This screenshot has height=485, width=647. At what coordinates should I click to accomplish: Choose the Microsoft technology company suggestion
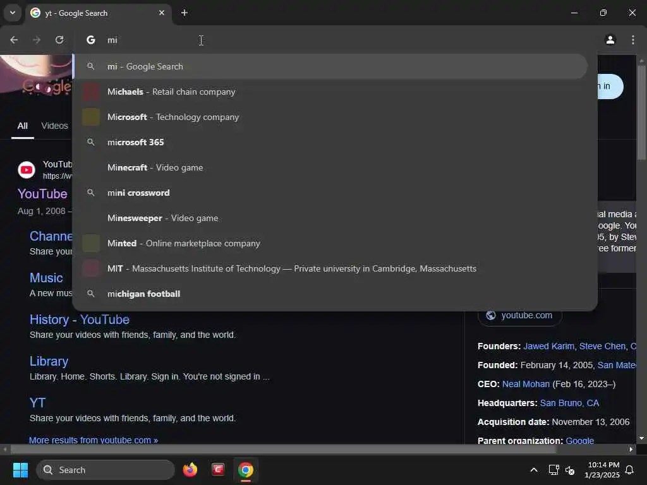point(330,117)
